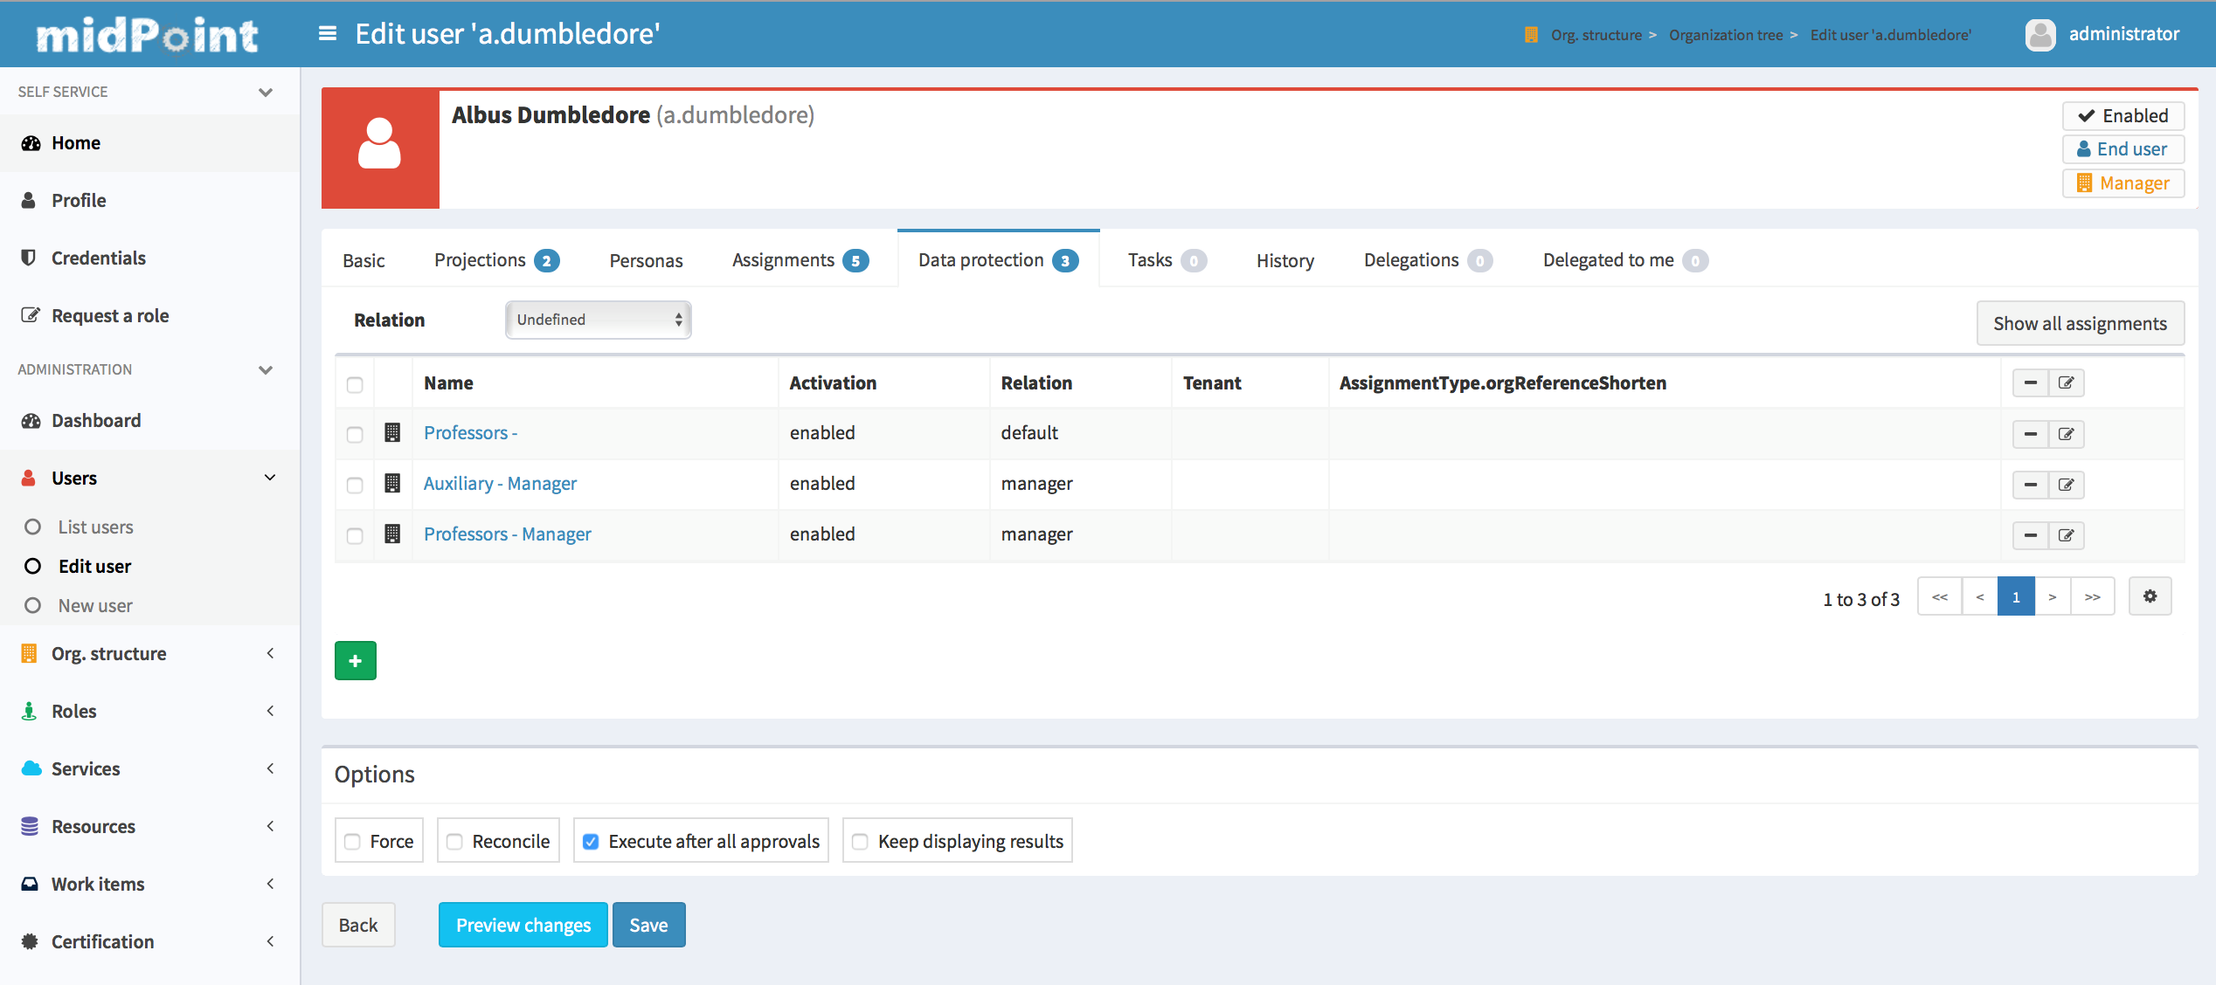Open the Relation dropdown showing Undefined

tap(599, 320)
